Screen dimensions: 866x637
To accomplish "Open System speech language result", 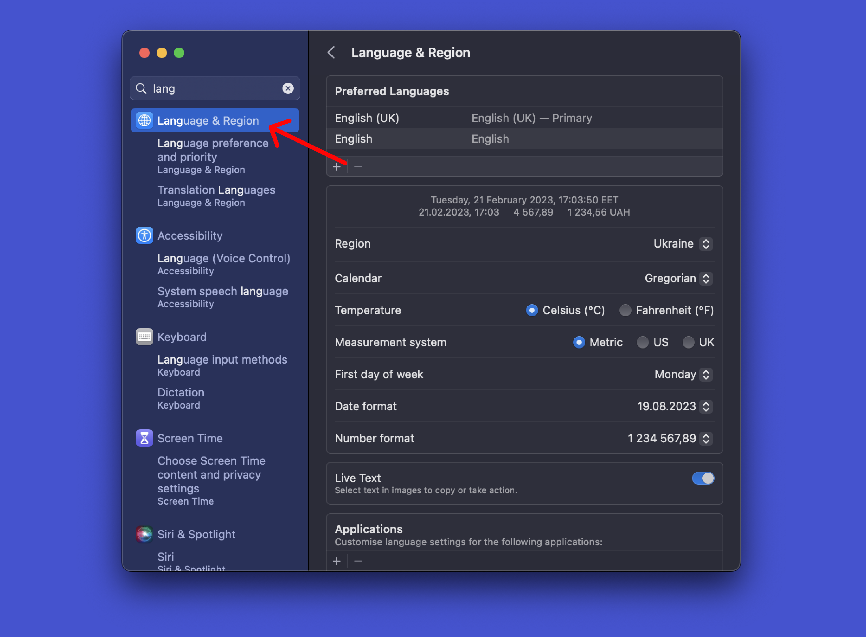I will (x=223, y=297).
